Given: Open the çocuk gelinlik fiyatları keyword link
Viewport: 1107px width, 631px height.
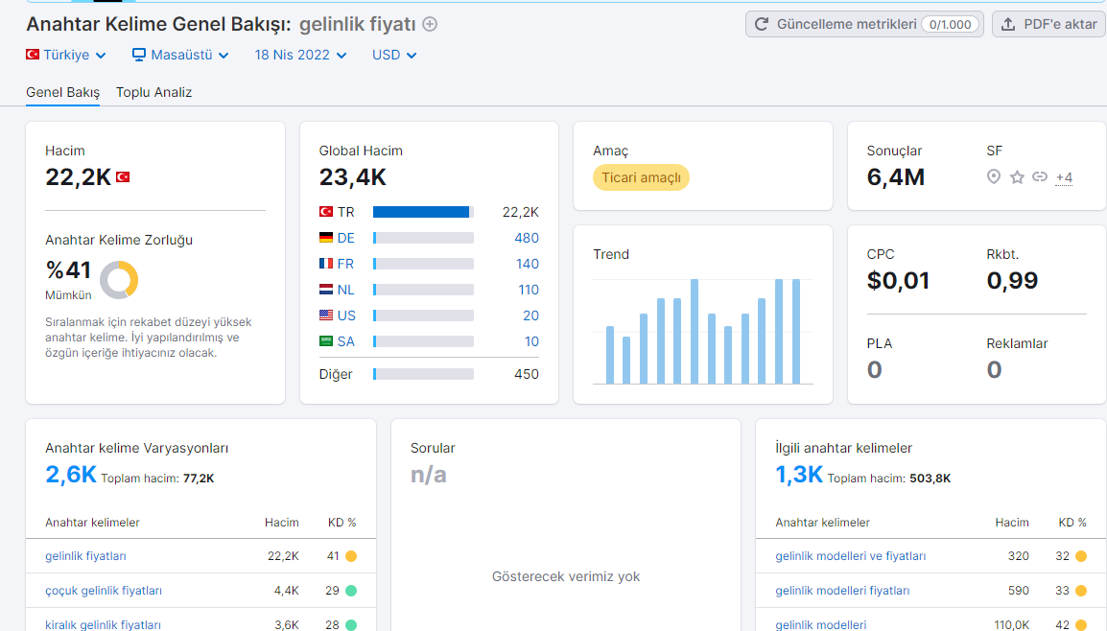Looking at the screenshot, I should tap(104, 591).
